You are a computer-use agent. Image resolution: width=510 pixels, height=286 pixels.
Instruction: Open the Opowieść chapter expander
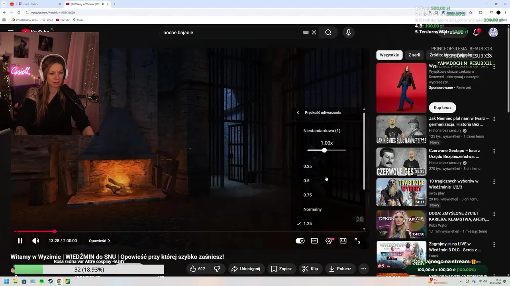pyautogui.click(x=100, y=241)
